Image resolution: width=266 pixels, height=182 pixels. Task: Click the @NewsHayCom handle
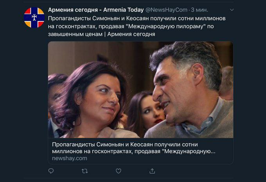coord(166,10)
